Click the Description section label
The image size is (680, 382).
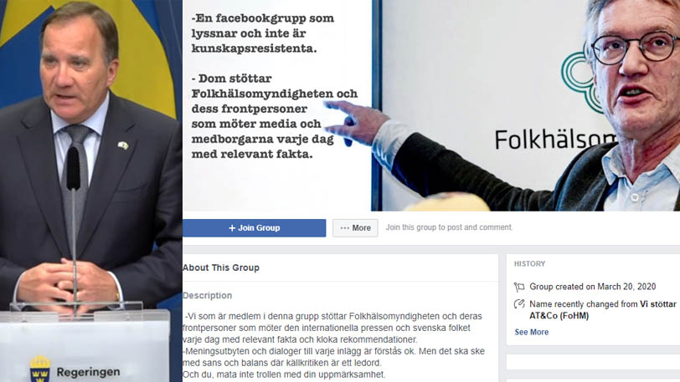click(208, 295)
